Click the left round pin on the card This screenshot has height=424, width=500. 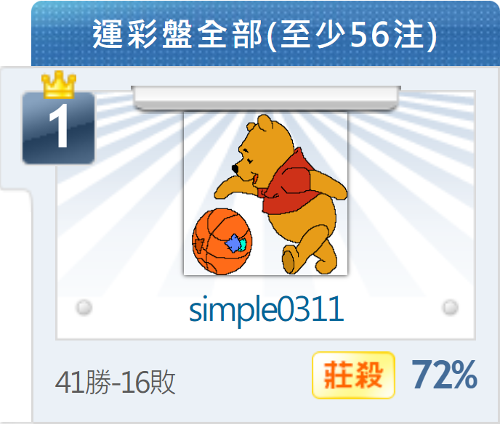tap(84, 307)
